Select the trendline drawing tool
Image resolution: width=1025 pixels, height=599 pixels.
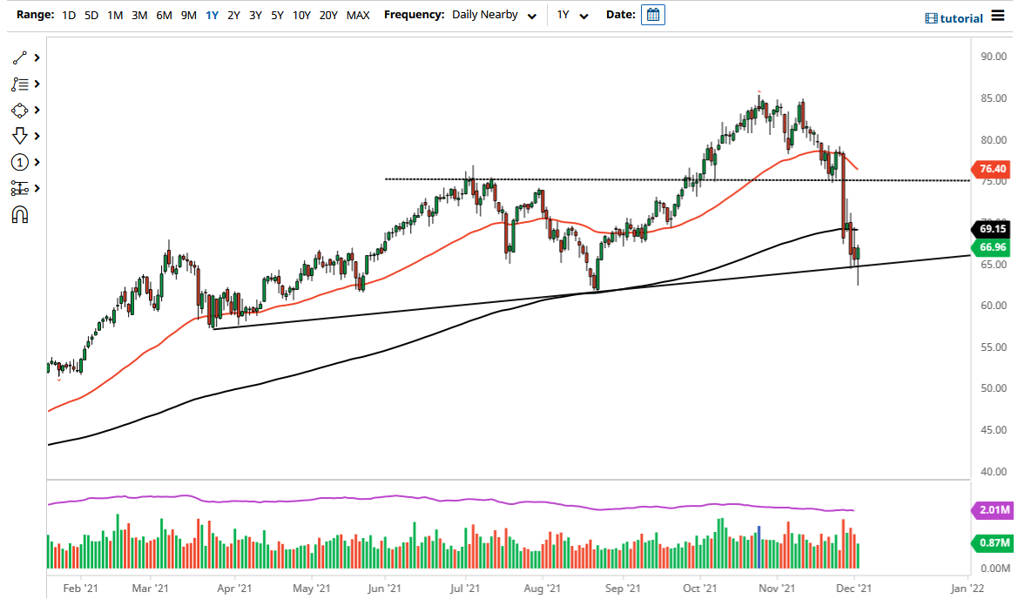click(19, 57)
